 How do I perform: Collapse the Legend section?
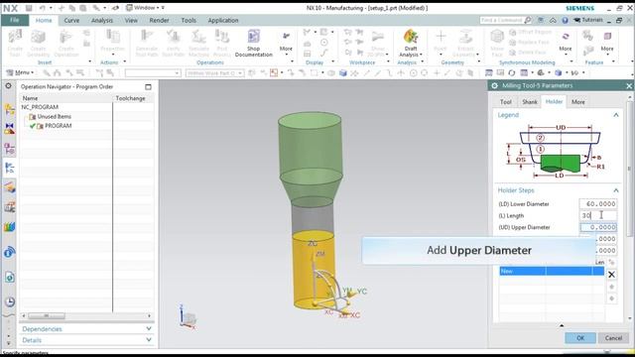point(616,115)
